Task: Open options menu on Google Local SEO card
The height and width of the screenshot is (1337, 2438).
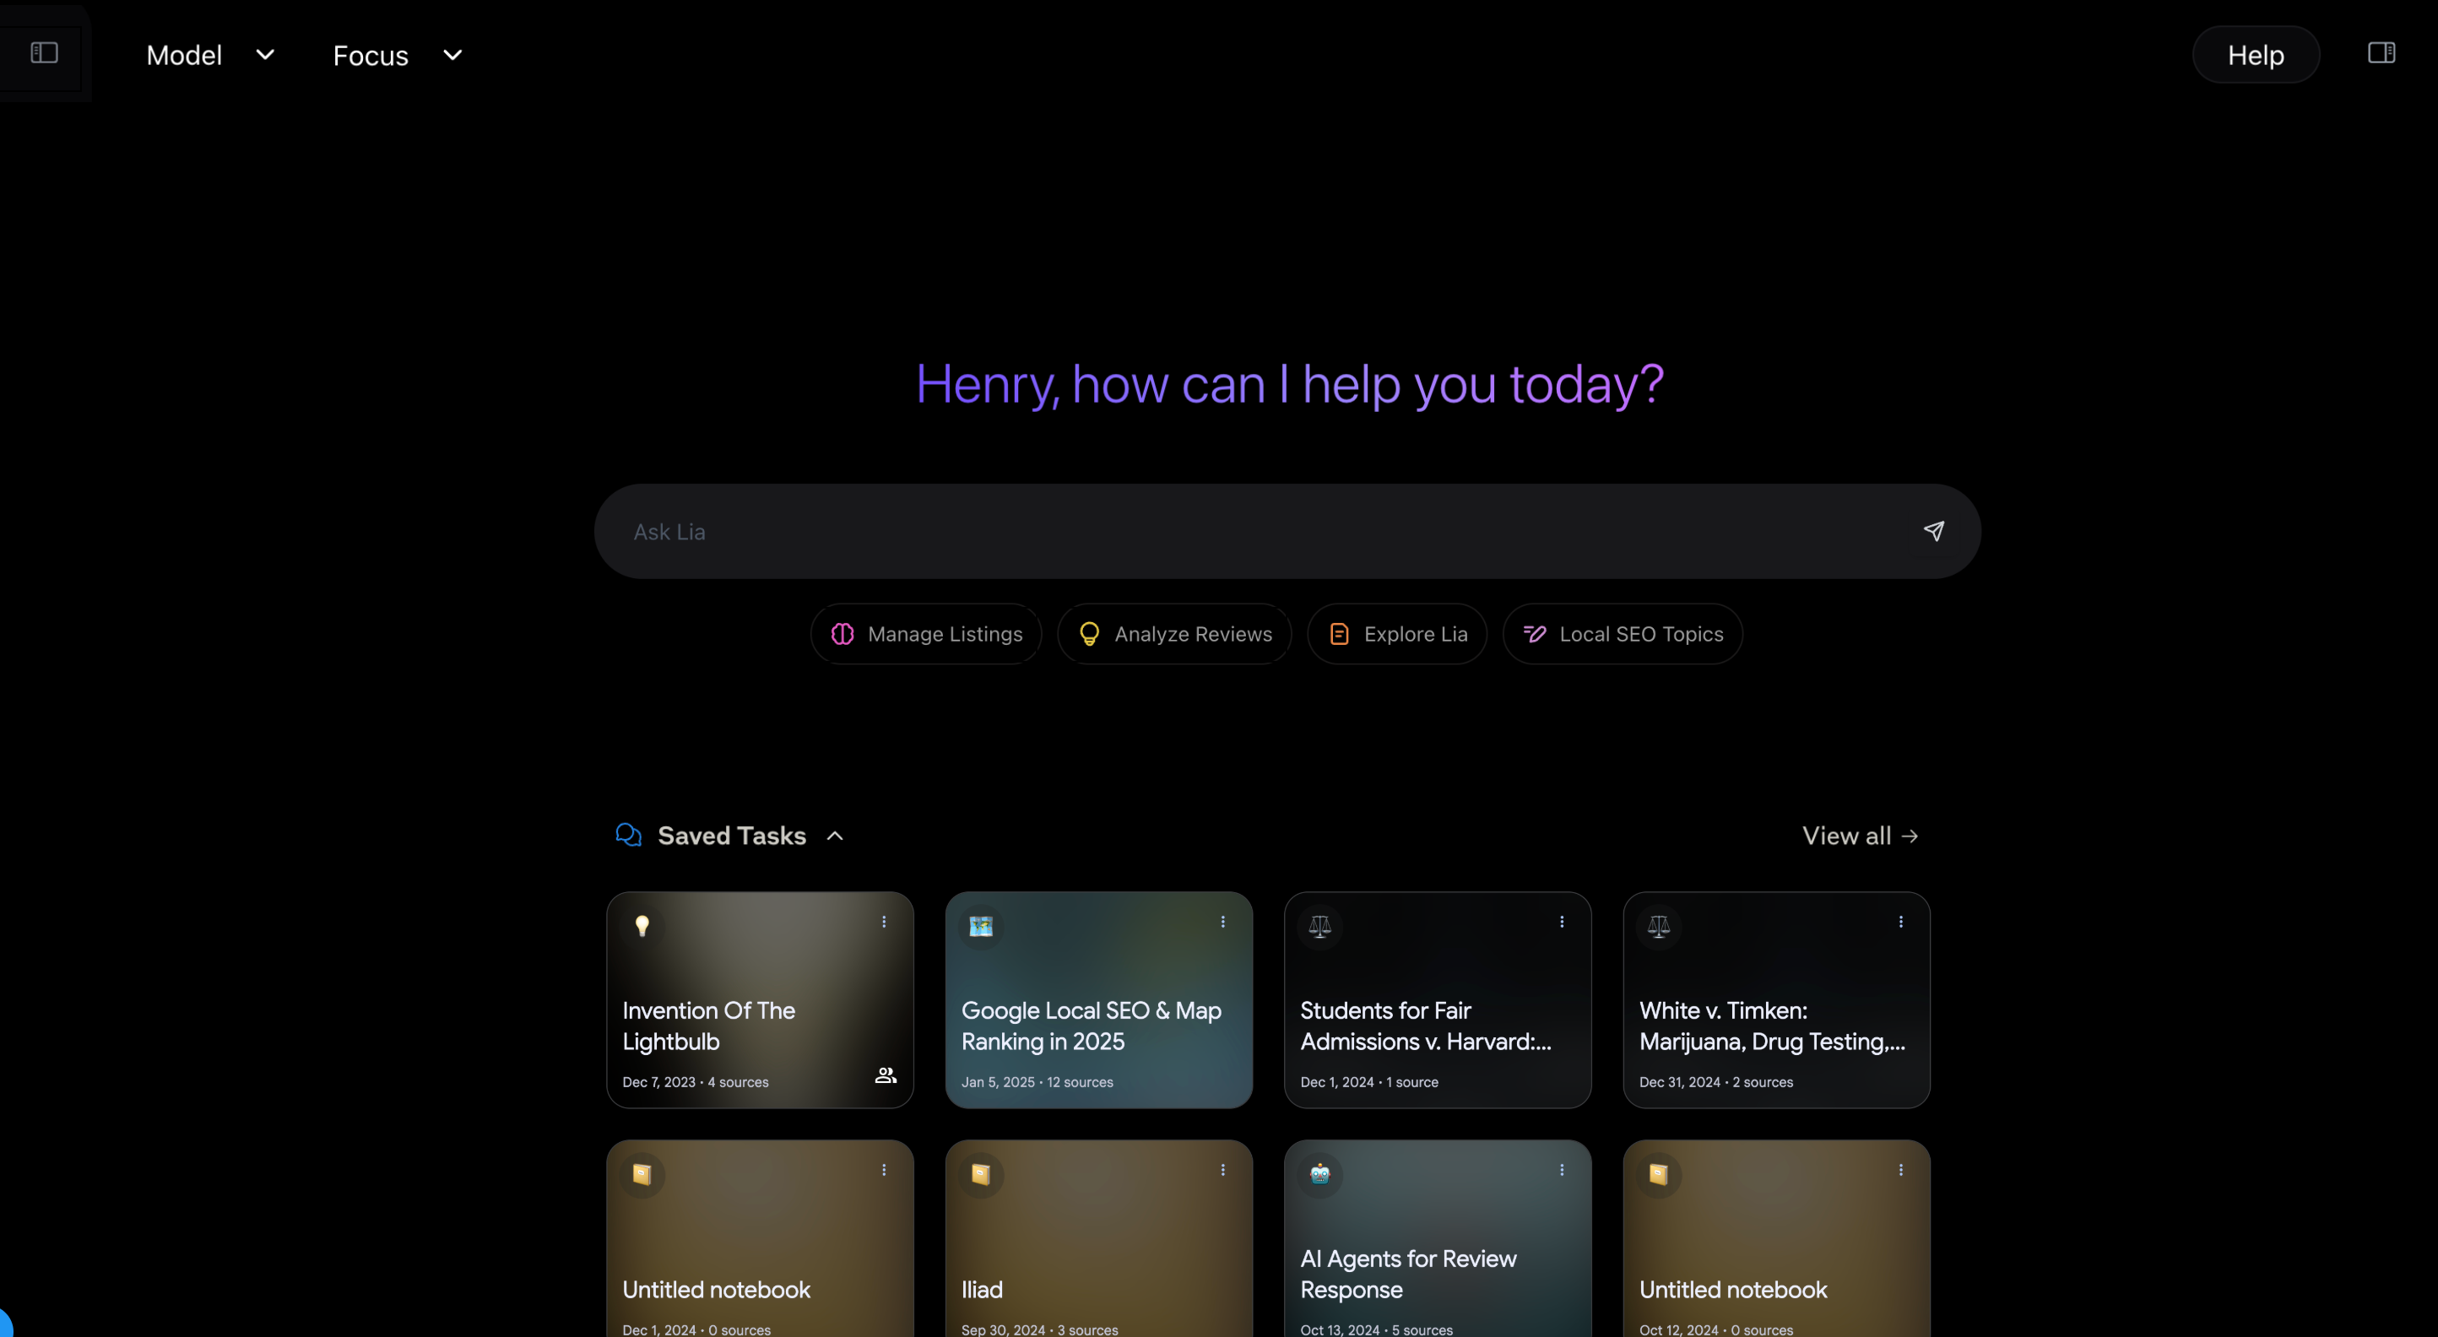Action: [x=1222, y=922]
